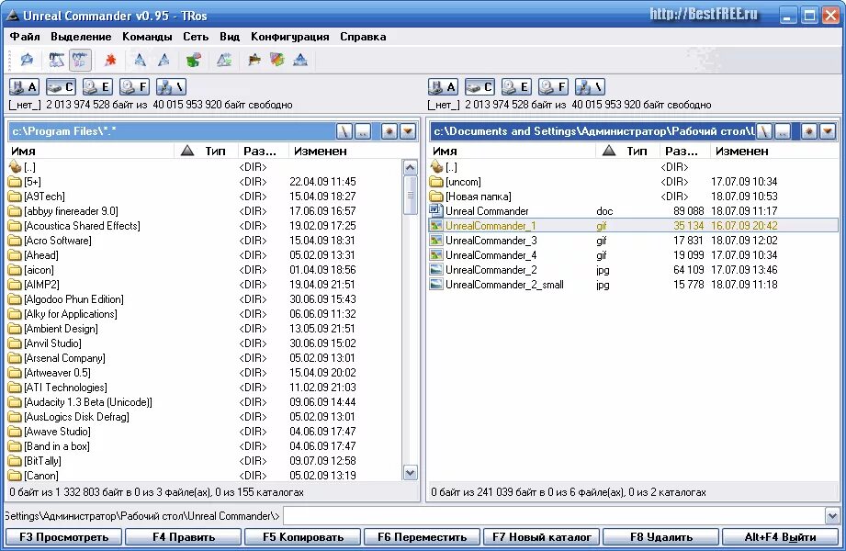Go to root directory in left panel
This screenshot has height=551, width=846.
(344, 131)
